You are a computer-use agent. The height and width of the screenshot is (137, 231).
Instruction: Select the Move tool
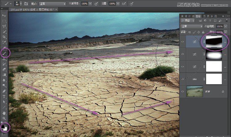tap(4, 15)
